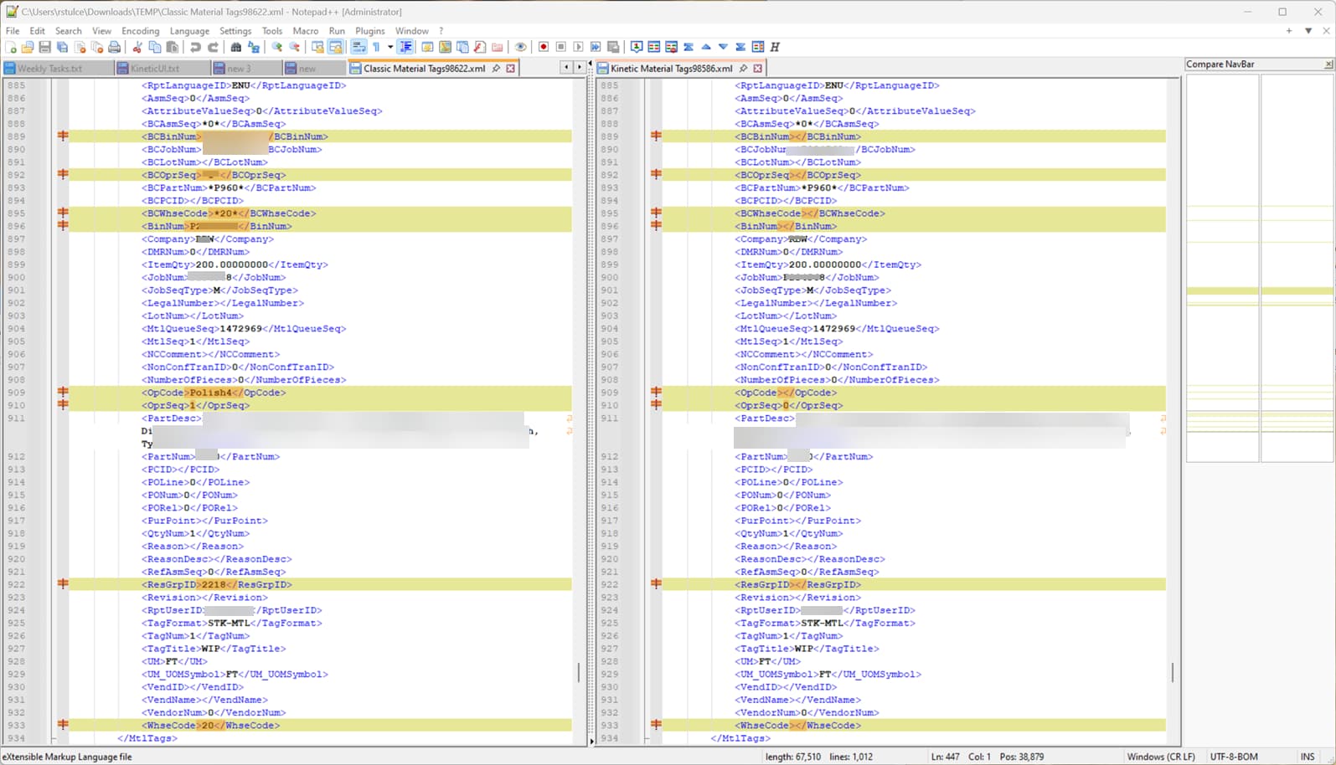Close the Kinetic Material Tags98586.xml tab
This screenshot has height=765, width=1336.
pos(758,69)
